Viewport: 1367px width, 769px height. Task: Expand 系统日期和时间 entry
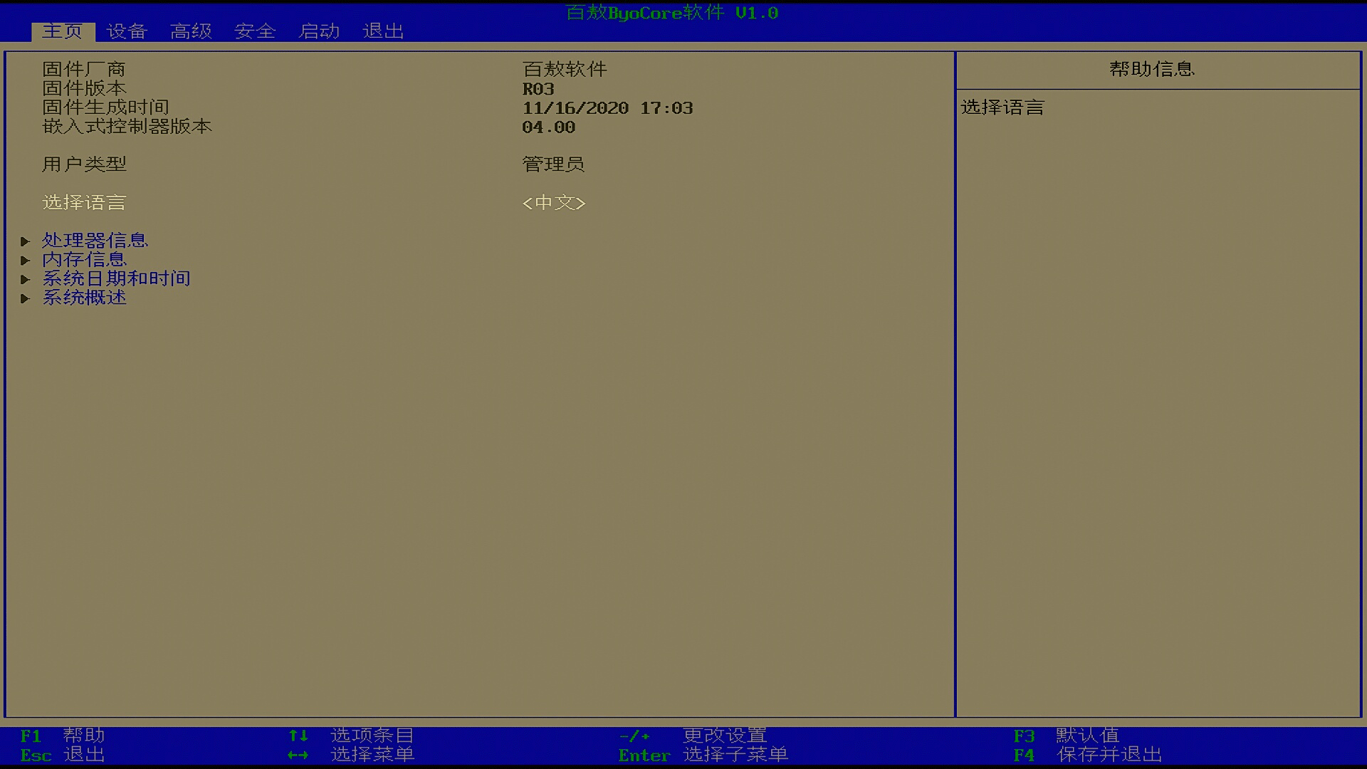(117, 278)
